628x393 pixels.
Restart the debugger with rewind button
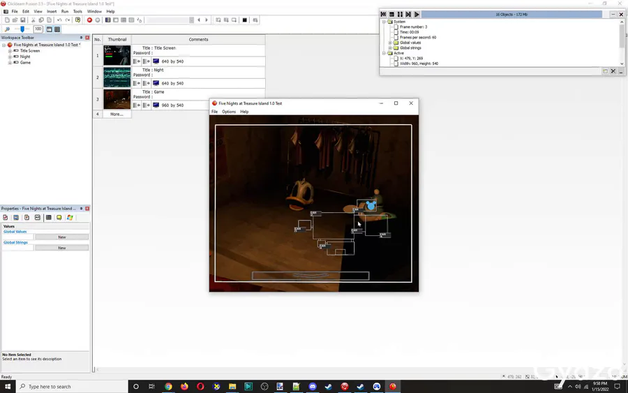coord(384,15)
